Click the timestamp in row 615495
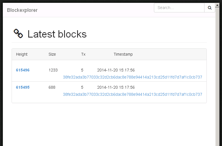 116,87
